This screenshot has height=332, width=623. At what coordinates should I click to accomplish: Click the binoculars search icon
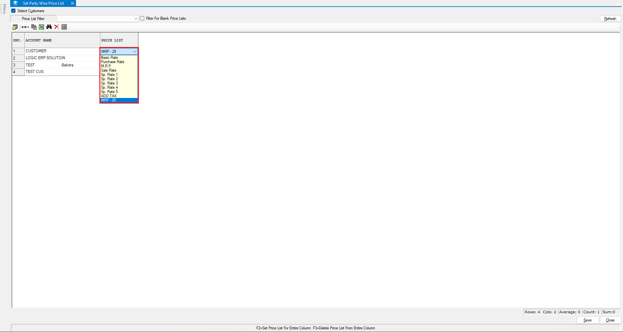(49, 27)
